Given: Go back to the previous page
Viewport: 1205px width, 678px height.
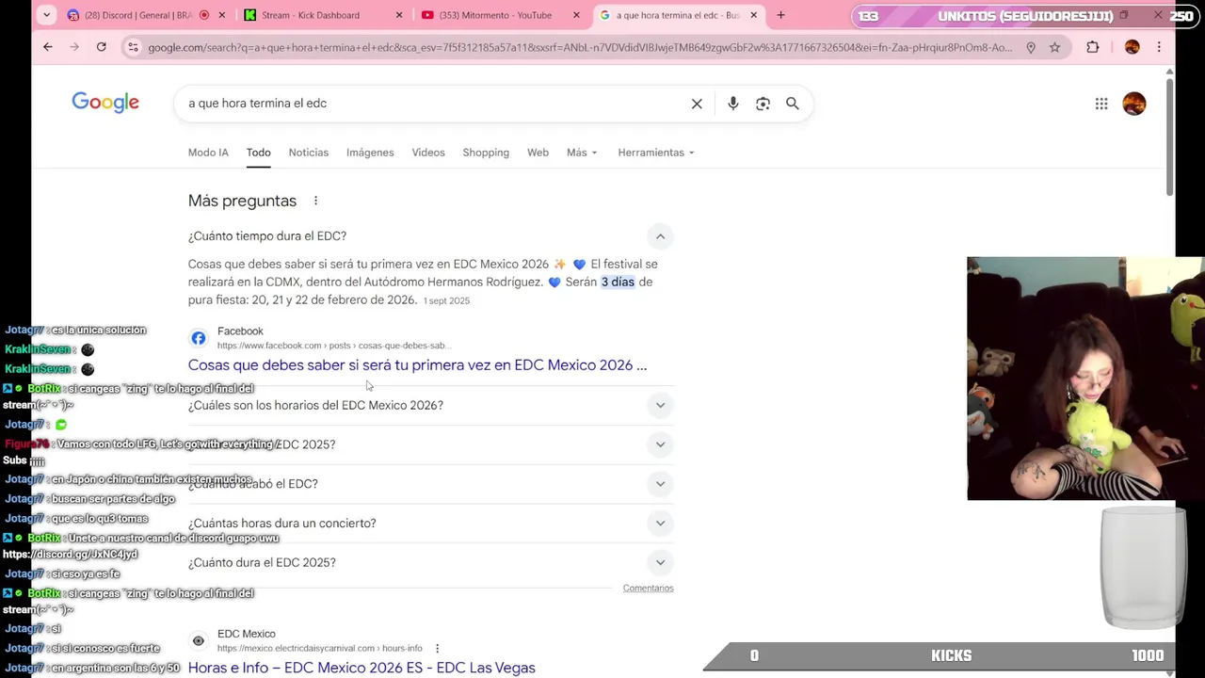Looking at the screenshot, I should pos(48,47).
